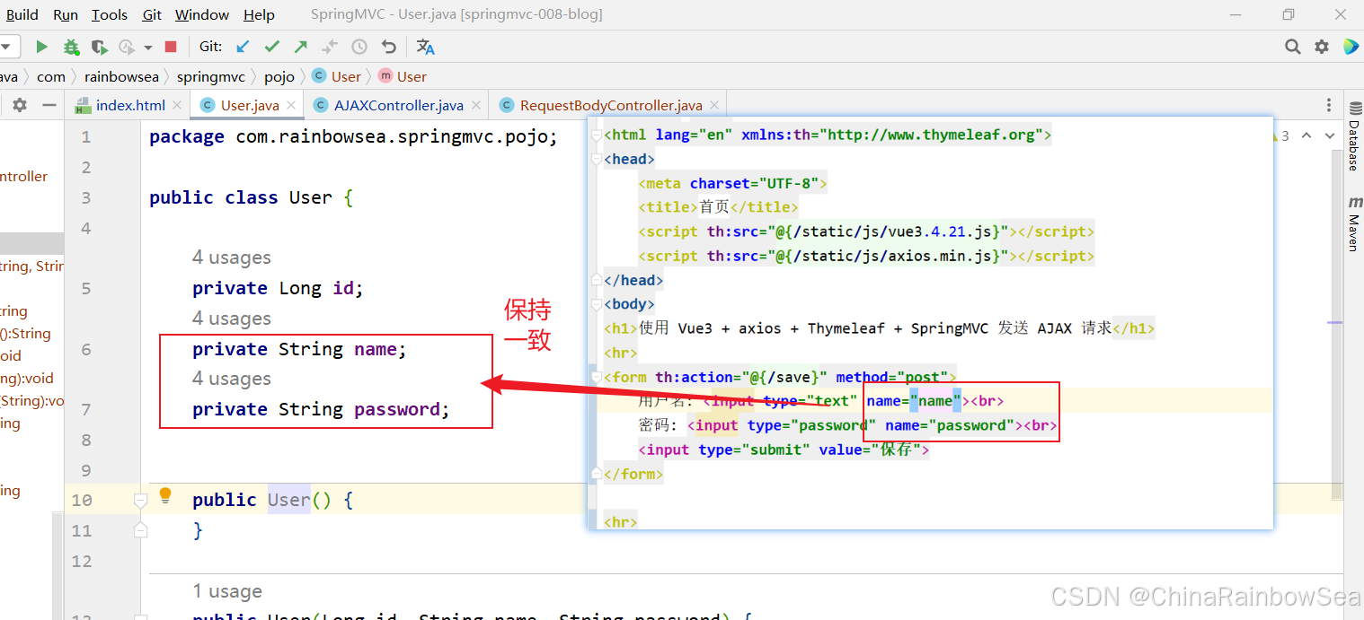Close the index.html tab

tap(176, 106)
